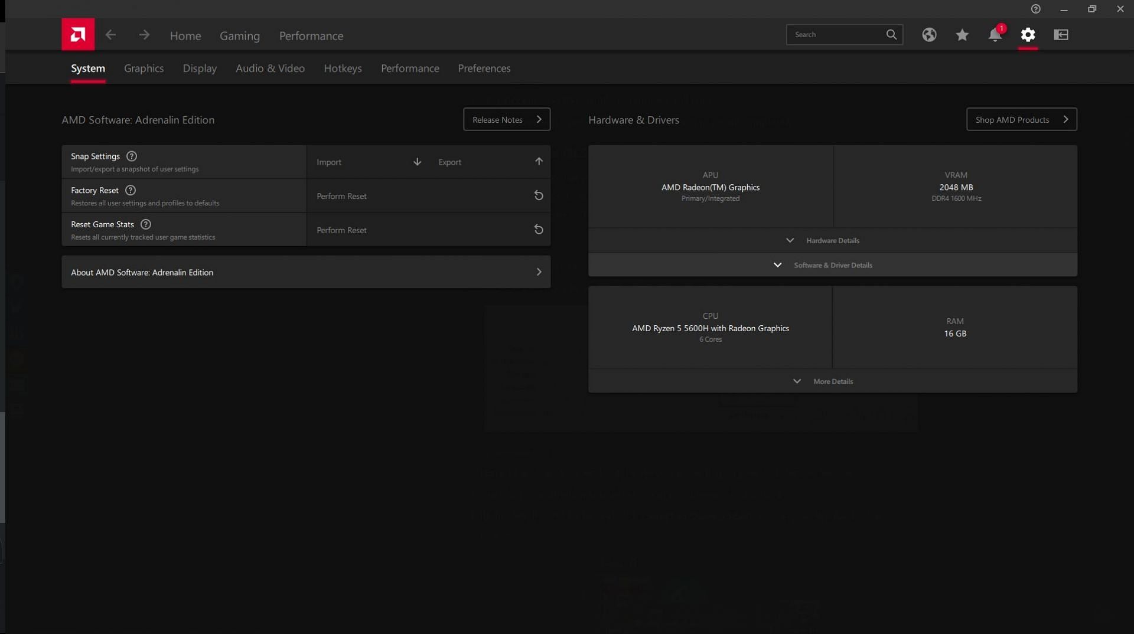The width and height of the screenshot is (1134, 634).
Task: Open About AMD Software: Adrenalin Edition
Action: 306,272
